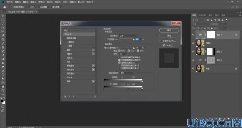Screen dimensions: 242x128
Task: Open the search icon in options bar
Action: click(x=233, y=7)
